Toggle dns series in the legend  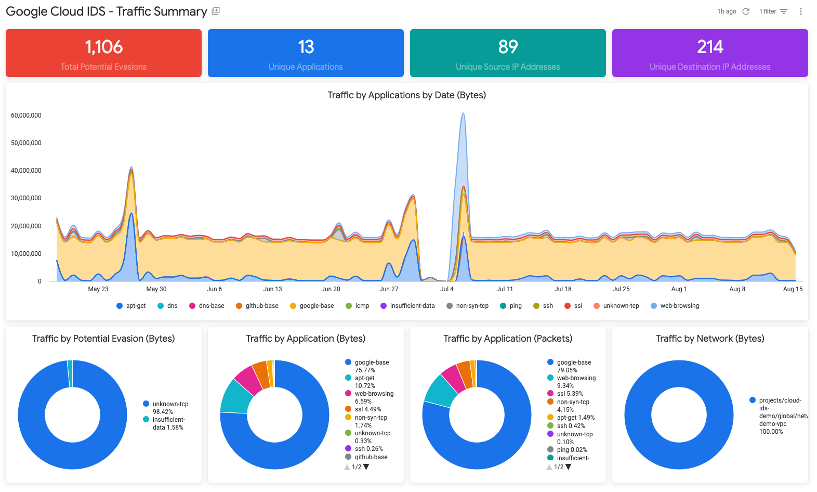pyautogui.click(x=167, y=306)
